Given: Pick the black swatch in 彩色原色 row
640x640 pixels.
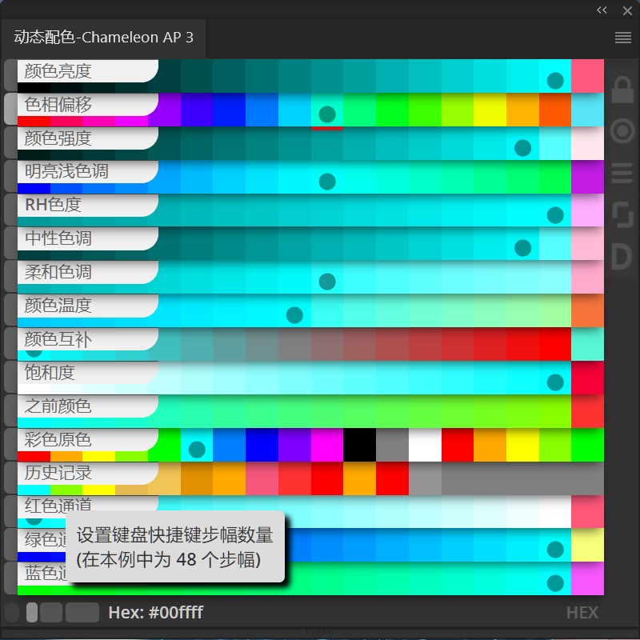Looking at the screenshot, I should [359, 445].
